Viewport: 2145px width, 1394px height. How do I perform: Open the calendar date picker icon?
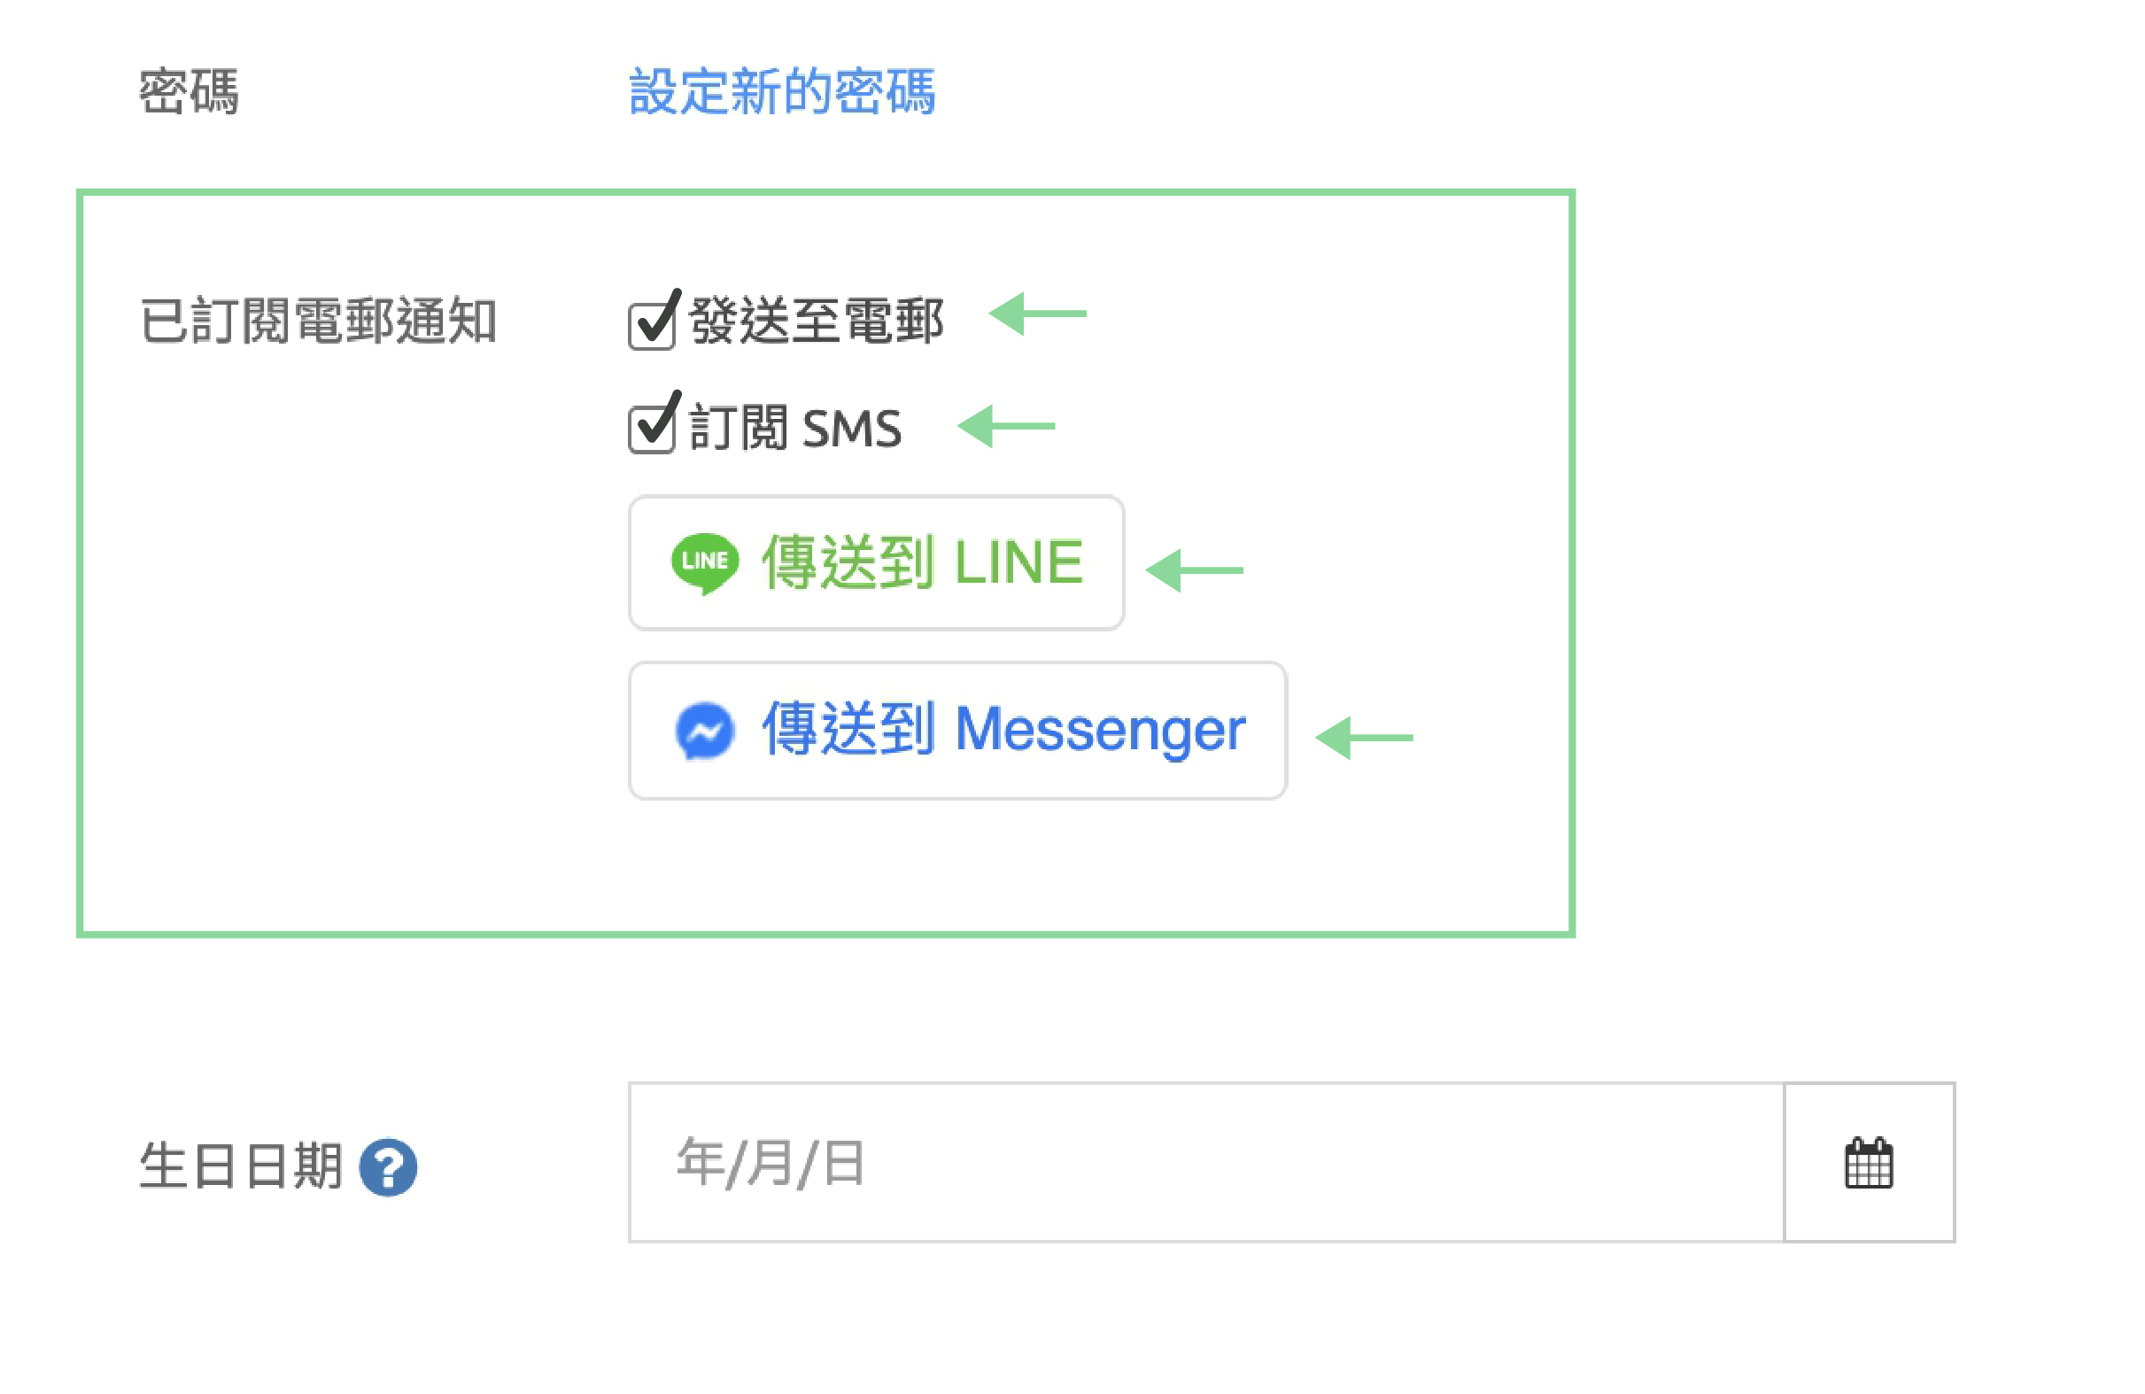click(1869, 1163)
